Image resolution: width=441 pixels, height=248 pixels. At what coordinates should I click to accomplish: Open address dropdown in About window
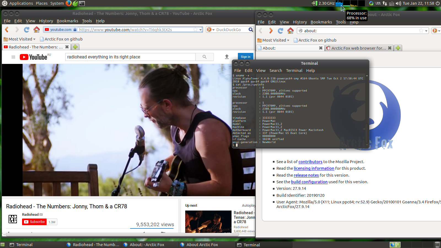(426, 31)
